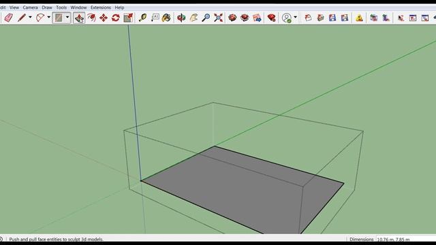Open the Extension Warehouse
Image resolution: width=436 pixels, height=245 pixels.
[x=245, y=18]
